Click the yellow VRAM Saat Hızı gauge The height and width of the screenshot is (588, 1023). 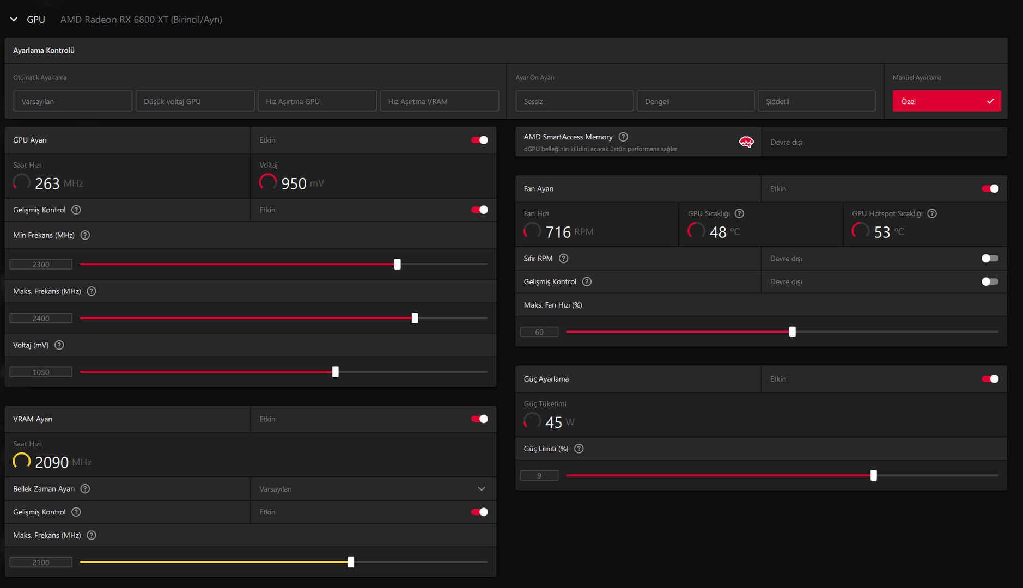[22, 462]
